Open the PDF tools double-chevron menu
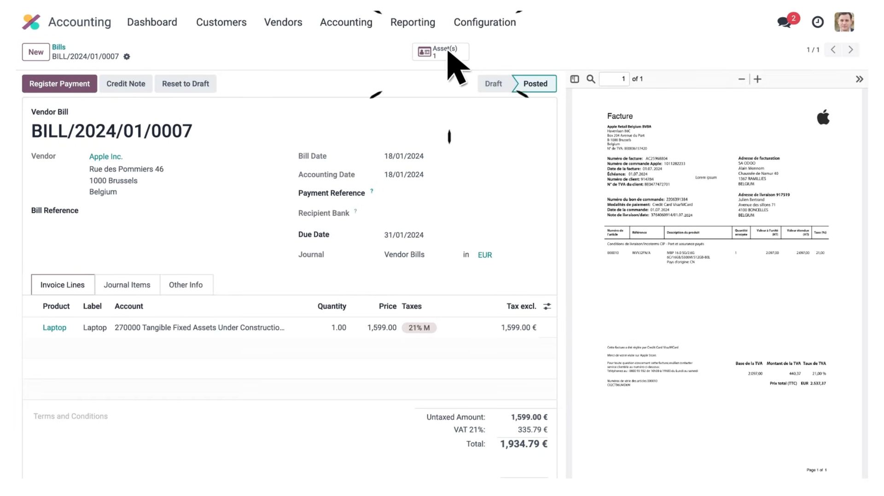This screenshot has height=496, width=884. [859, 79]
